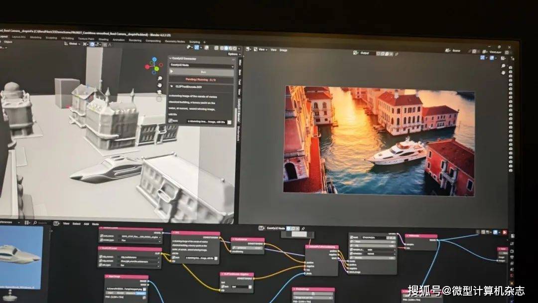Open the node editor Select menu

point(76,224)
